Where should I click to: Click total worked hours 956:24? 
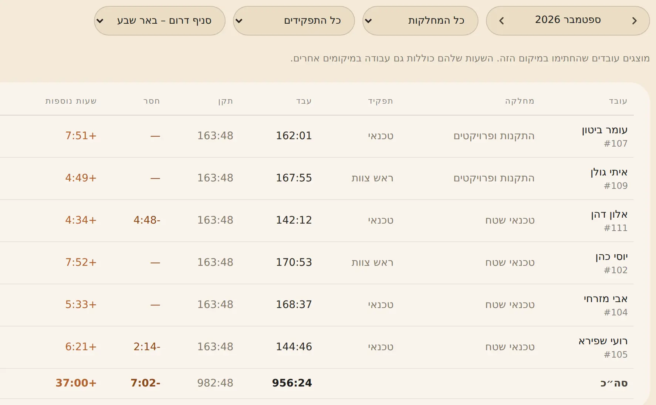[x=292, y=383]
